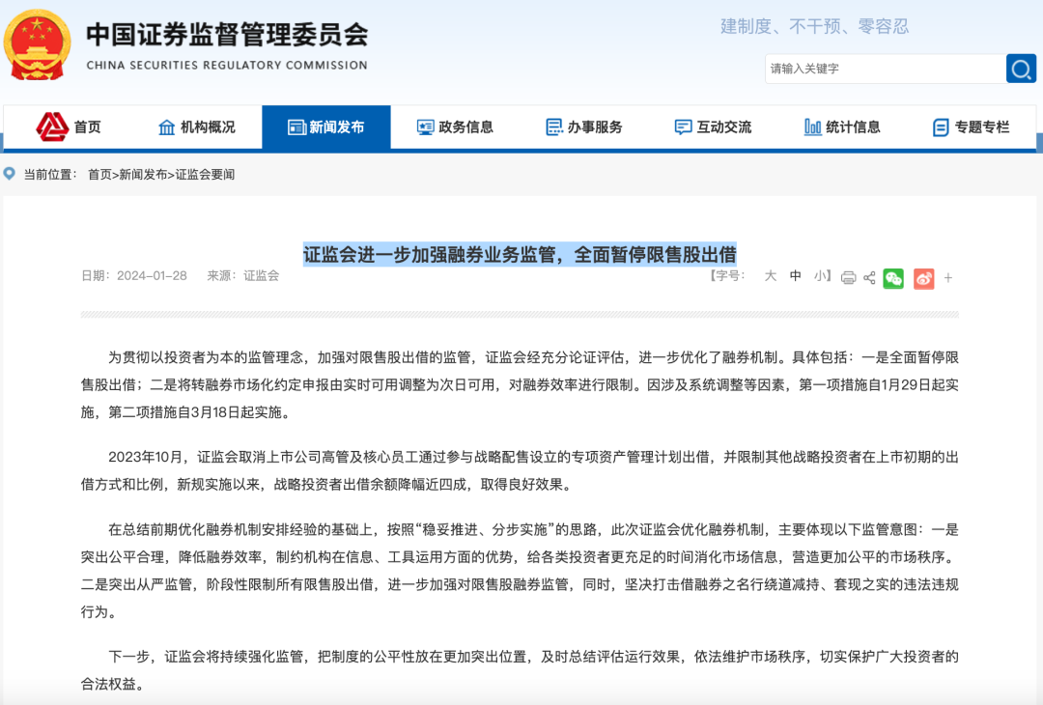Viewport: 1043px width, 705px height.
Task: Share the article to WeChat
Action: click(893, 278)
